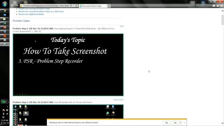Viewport: 224px width, 126px height.
Task: Click No on the default browser prompt
Action: (x=175, y=122)
